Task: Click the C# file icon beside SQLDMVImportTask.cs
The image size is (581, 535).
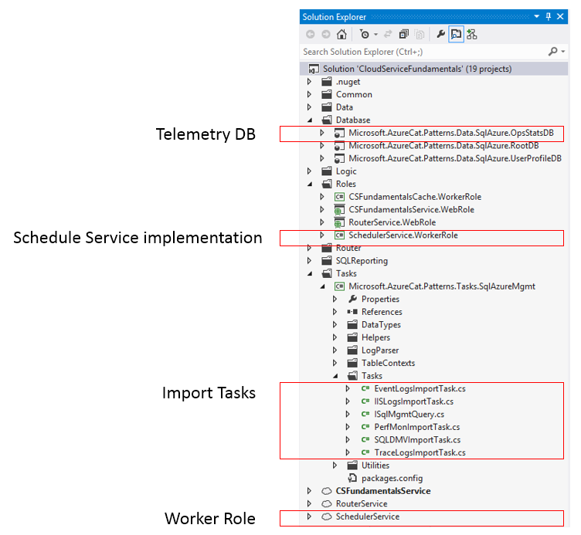Action: coord(365,439)
